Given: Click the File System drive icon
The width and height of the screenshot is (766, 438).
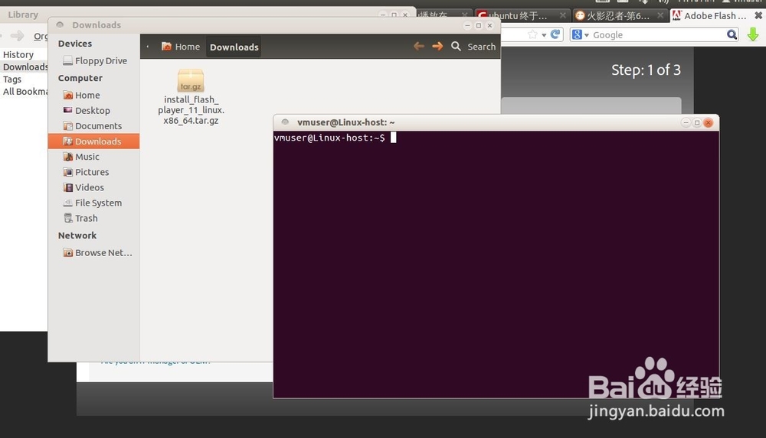Looking at the screenshot, I should coord(68,203).
